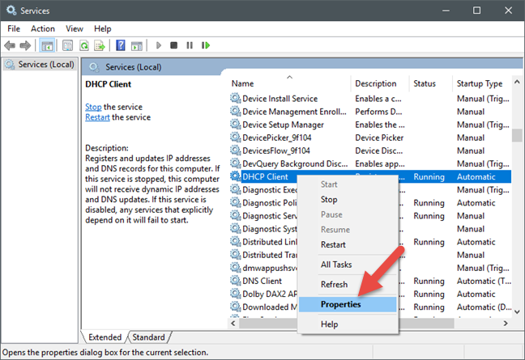This screenshot has height=360, width=525.
Task: Select the DHCP Client row name
Action: [x=265, y=177]
